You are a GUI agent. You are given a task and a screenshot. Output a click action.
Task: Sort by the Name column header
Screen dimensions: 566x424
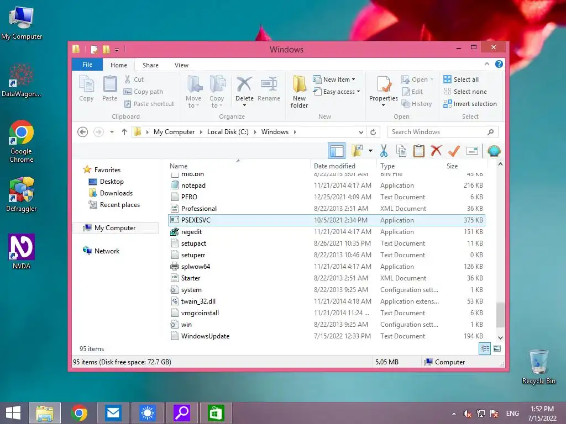[x=179, y=166]
